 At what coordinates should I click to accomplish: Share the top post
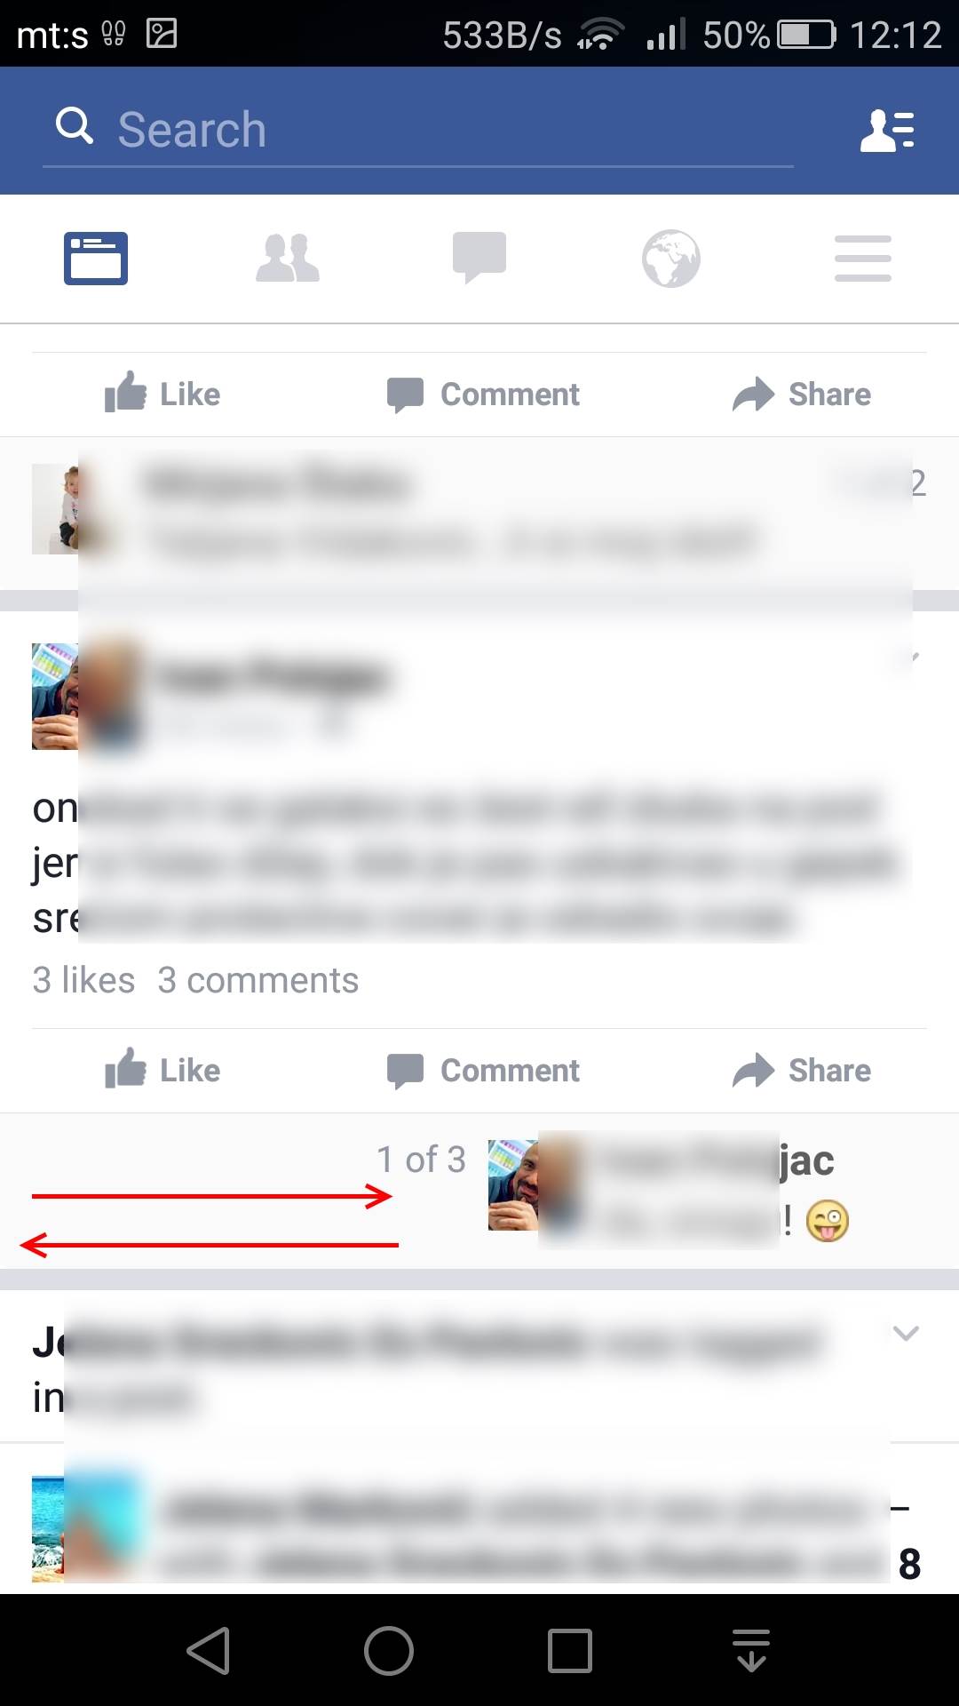coord(802,394)
